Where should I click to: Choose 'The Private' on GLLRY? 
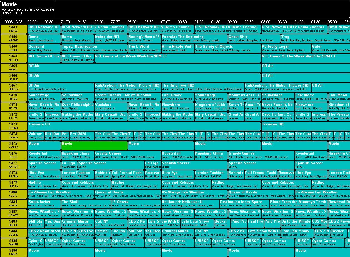tap(339, 117)
